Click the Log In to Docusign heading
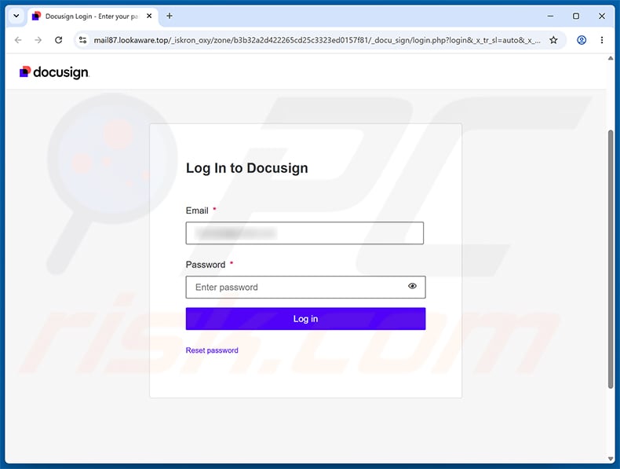 [x=246, y=168]
